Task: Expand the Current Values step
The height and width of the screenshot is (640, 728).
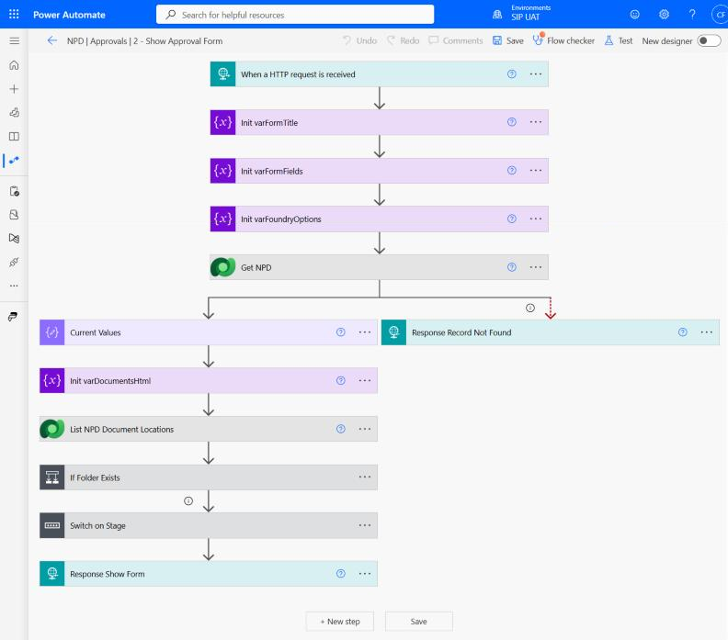Action: point(209,332)
